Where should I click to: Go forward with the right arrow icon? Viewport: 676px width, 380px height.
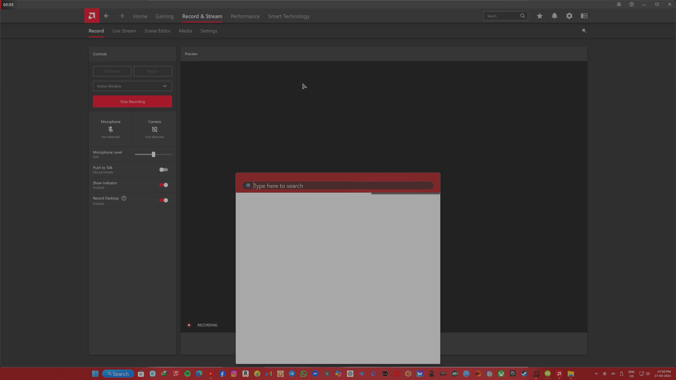121,16
